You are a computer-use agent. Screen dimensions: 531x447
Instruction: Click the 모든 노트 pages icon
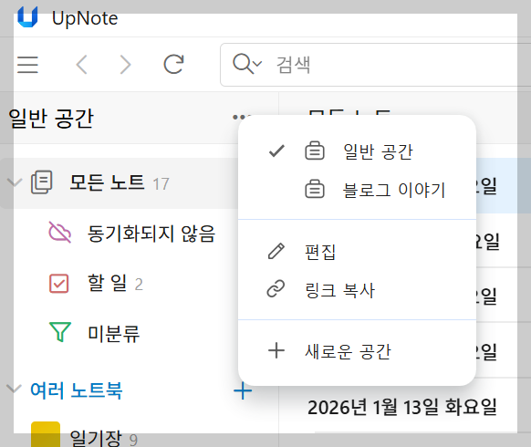[x=42, y=182]
